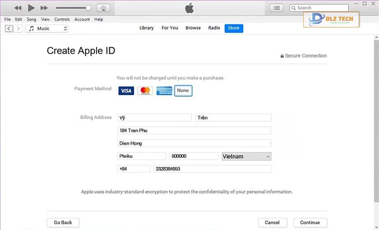Screen dimensions: 379x230
Task: Click the Payment Method label
Action: click(x=93, y=89)
